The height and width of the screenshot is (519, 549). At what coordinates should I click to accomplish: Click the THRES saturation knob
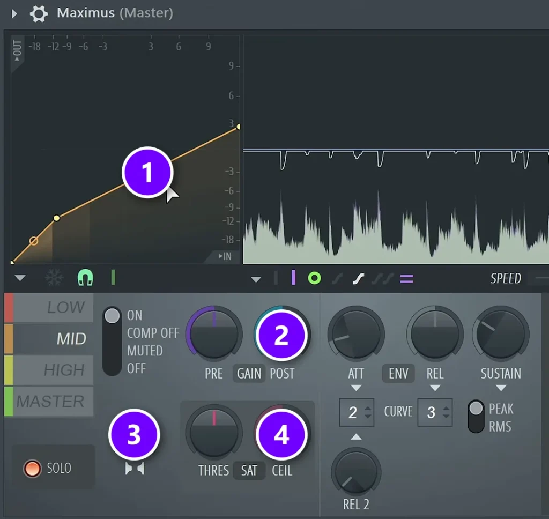214,433
